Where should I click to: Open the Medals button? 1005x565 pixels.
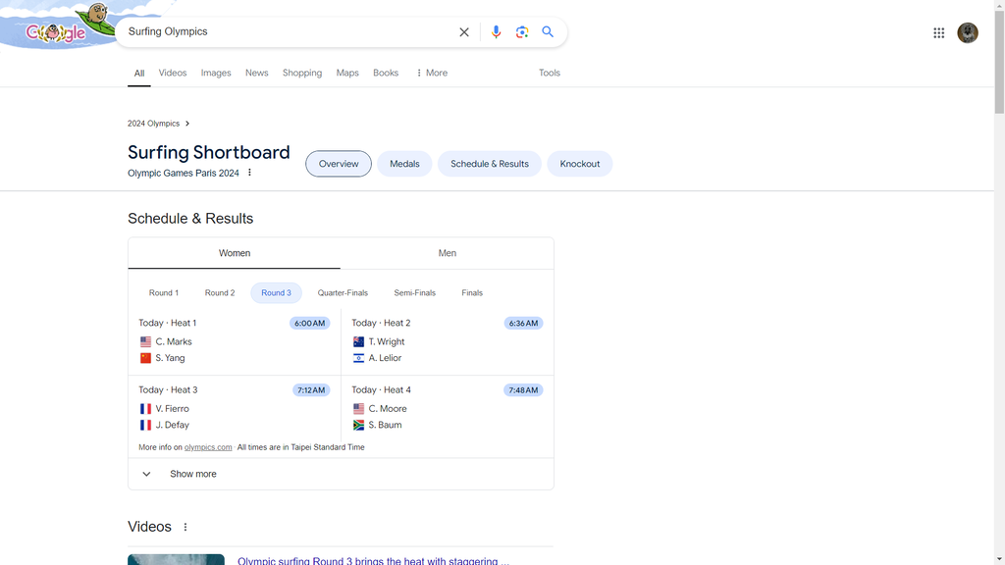(x=404, y=164)
